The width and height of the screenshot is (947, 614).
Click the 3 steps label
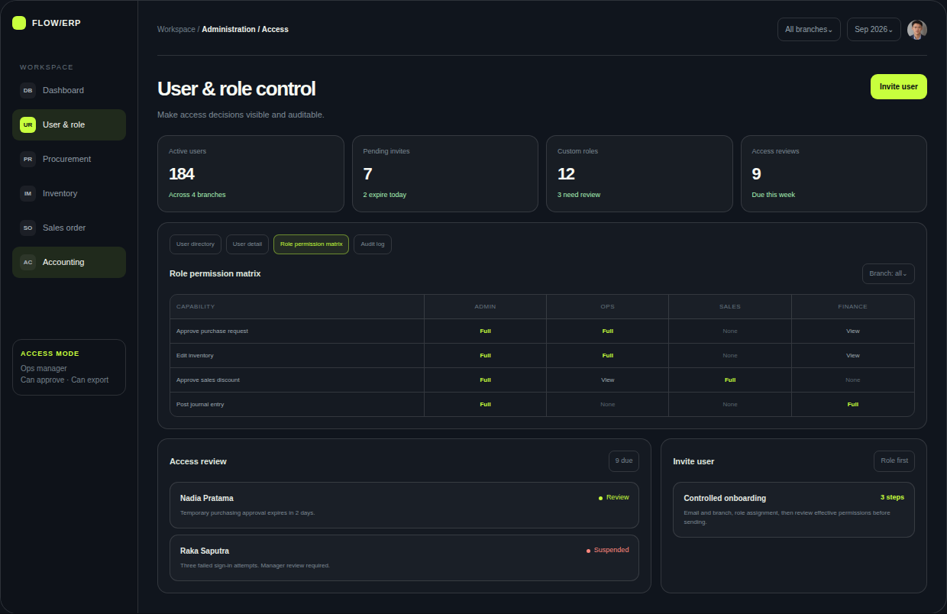click(892, 497)
